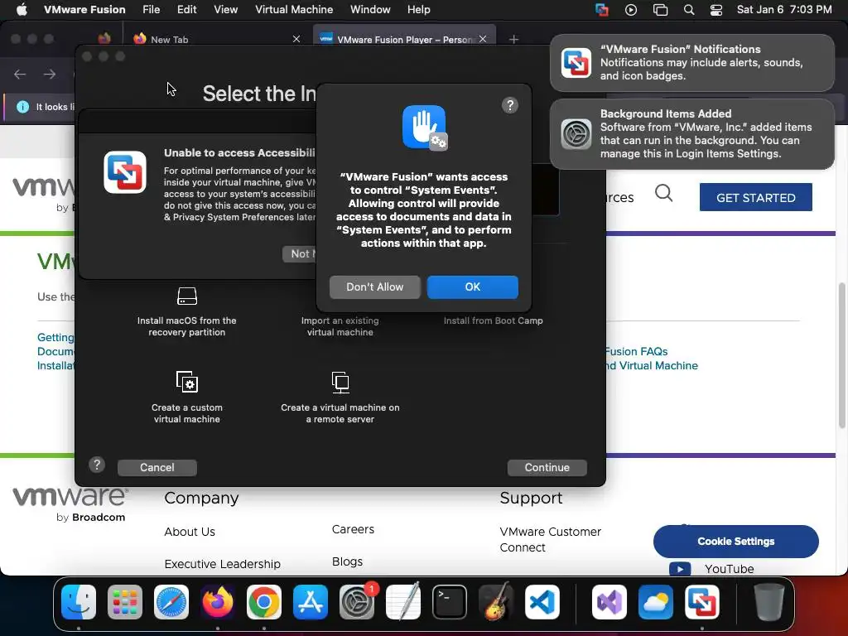This screenshot has width=848, height=636.
Task: Open Spotlight search in menu bar
Action: pos(688,10)
